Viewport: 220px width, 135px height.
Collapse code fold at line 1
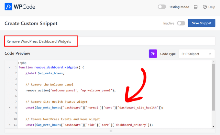click(9, 67)
